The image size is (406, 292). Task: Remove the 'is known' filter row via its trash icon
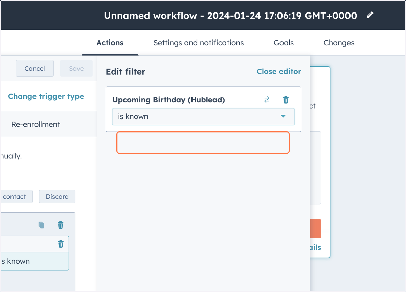61,244
